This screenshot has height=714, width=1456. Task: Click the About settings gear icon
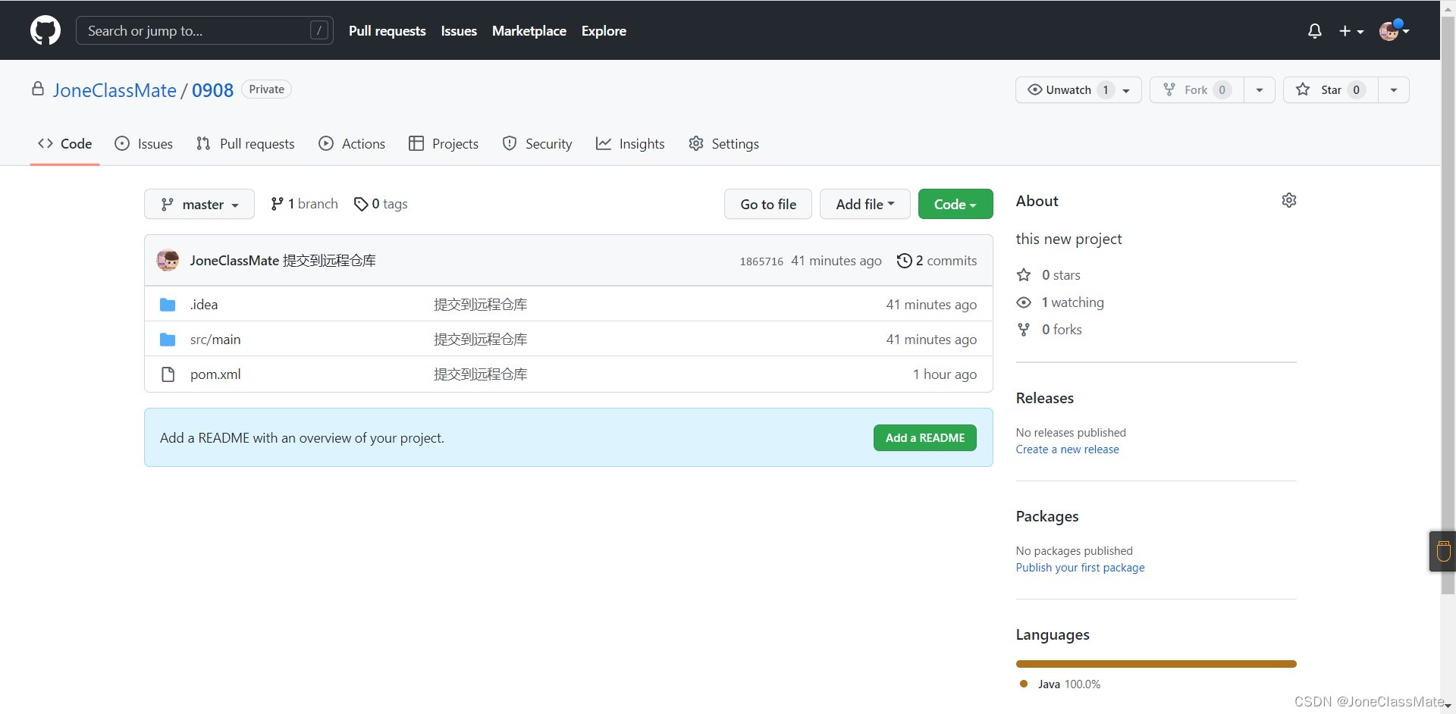click(x=1289, y=200)
